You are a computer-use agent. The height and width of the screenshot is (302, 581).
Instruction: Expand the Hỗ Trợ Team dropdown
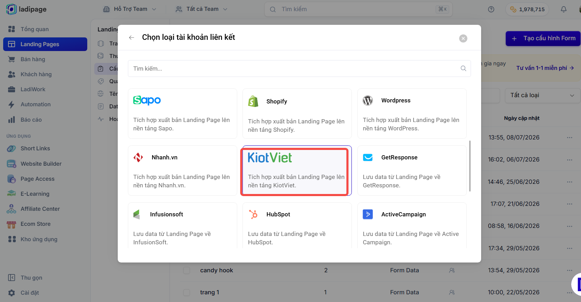[130, 9]
